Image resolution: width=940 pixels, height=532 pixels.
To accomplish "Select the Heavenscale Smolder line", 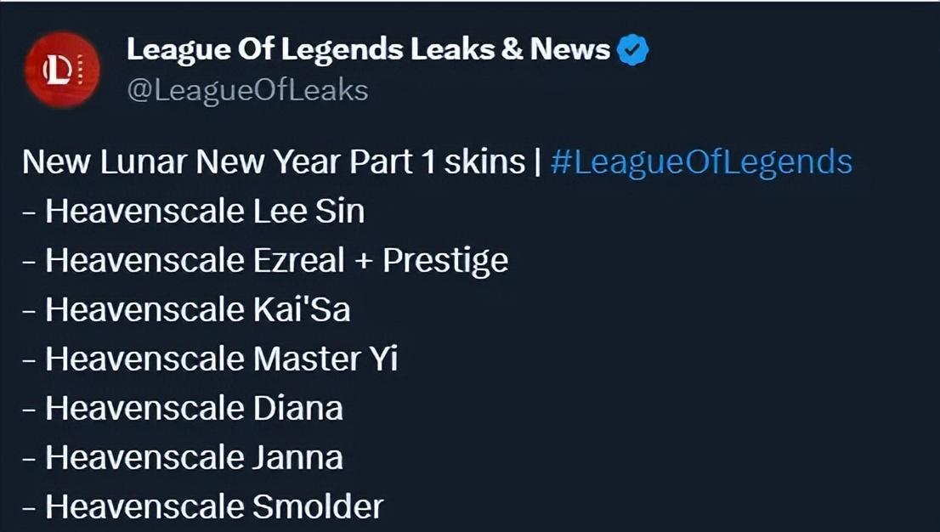I will pos(213,507).
